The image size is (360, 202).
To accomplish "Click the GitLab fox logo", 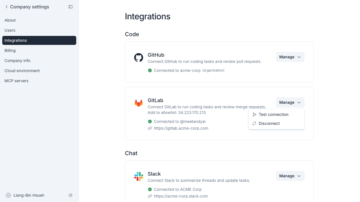I will (x=139, y=103).
